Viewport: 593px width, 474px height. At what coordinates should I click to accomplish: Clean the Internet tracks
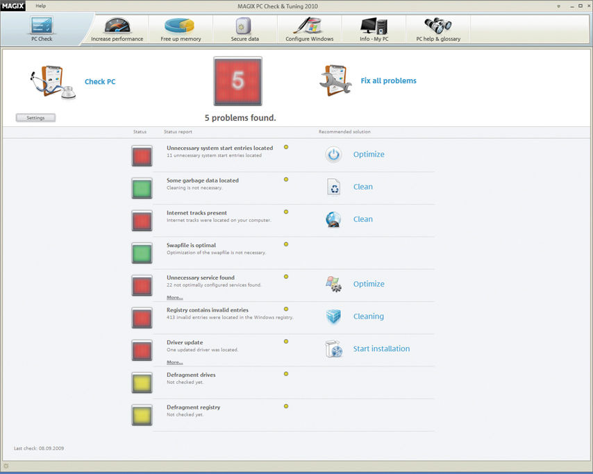[363, 219]
